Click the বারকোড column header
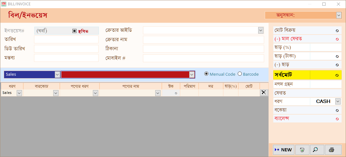The width and height of the screenshot is (346, 157). (x=42, y=86)
